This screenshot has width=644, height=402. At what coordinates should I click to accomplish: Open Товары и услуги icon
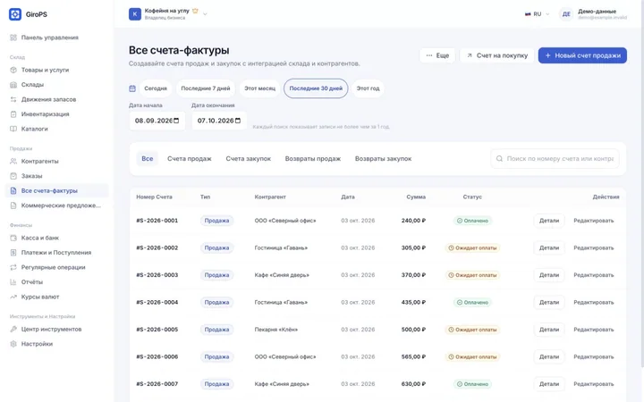coord(13,71)
